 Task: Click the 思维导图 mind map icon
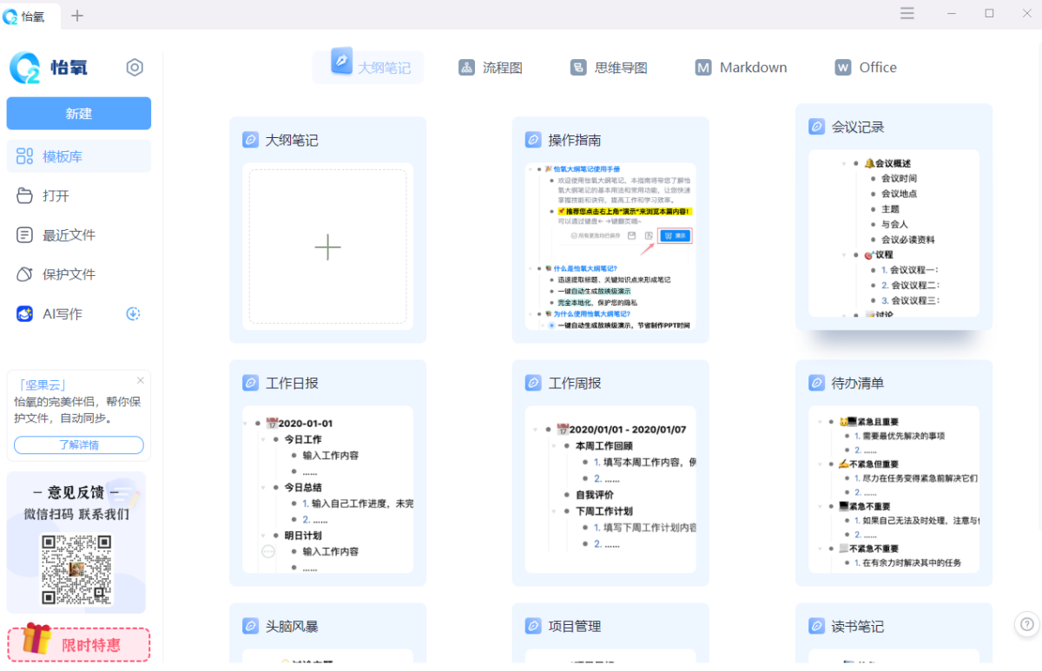tap(578, 67)
